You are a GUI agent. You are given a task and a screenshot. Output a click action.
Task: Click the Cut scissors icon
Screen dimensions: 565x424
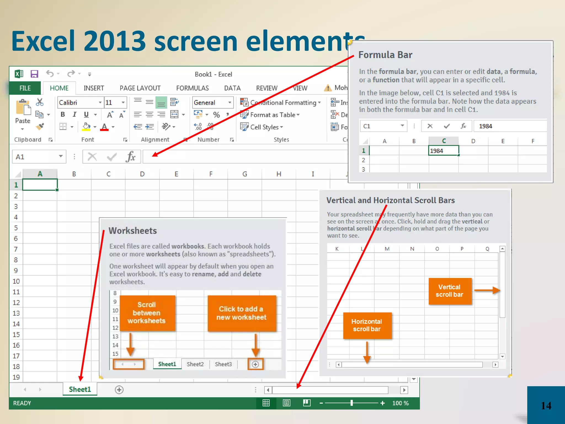tap(40, 102)
